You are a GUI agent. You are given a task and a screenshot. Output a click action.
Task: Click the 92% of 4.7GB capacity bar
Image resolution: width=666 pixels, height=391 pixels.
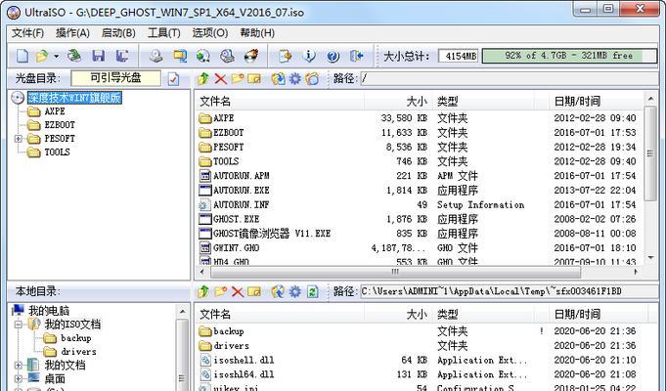(x=569, y=56)
